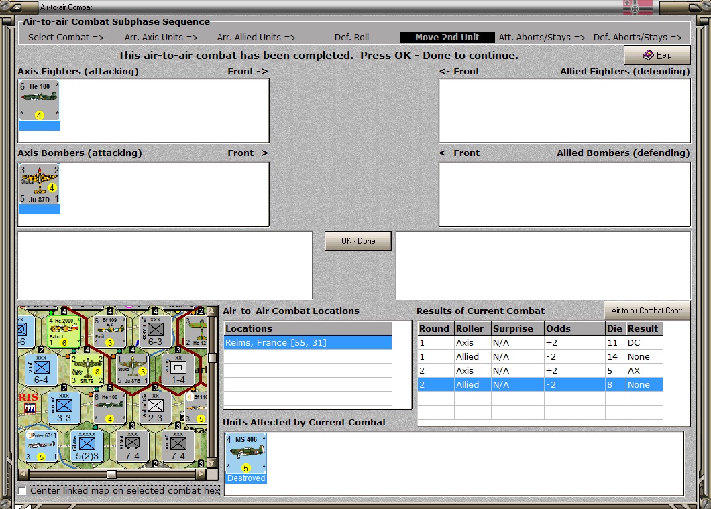Click the Potez 6311 counter on map
This screenshot has width=711, height=509.
point(42,446)
